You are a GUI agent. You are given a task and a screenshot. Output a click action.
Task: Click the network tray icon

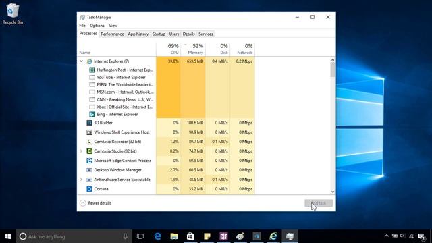pyautogui.click(x=411, y=236)
